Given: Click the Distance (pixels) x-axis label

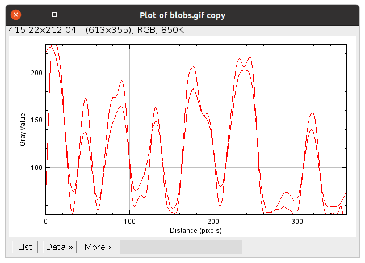Looking at the screenshot, I should click(196, 231).
